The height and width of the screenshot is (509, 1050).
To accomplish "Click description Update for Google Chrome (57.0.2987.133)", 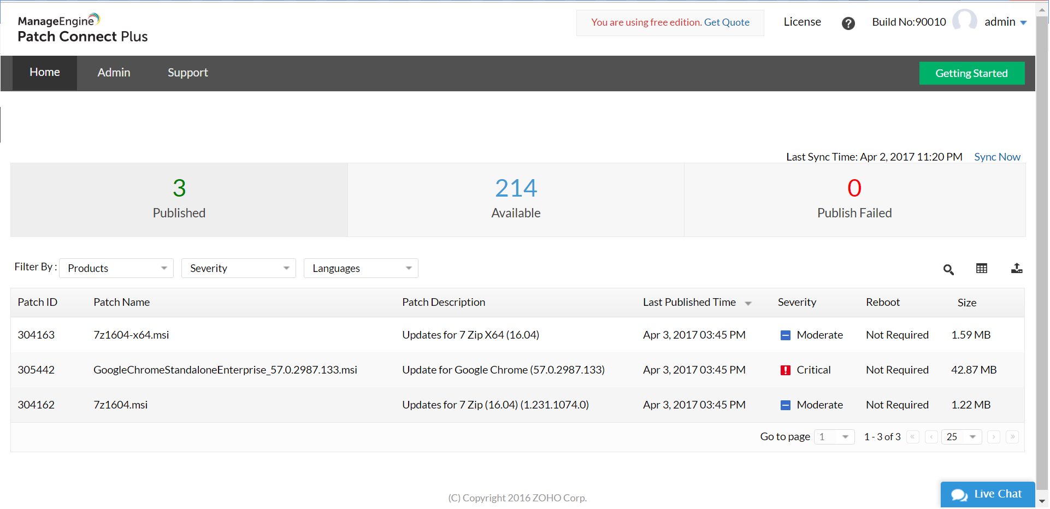I will coord(504,371).
